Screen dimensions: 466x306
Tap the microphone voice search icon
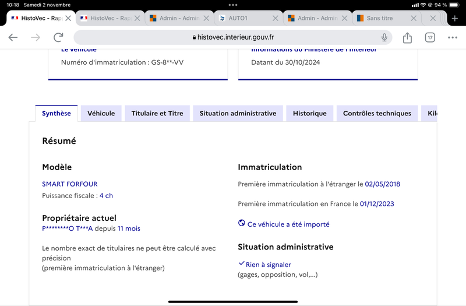pyautogui.click(x=384, y=37)
